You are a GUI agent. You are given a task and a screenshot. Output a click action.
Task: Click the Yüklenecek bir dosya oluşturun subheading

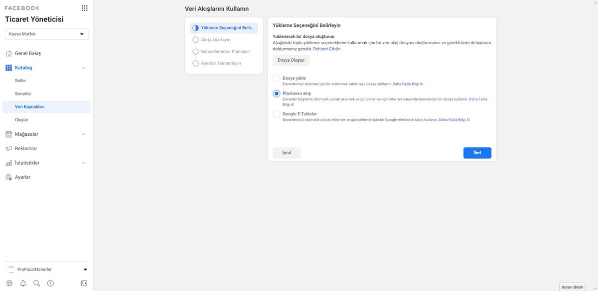(x=303, y=37)
